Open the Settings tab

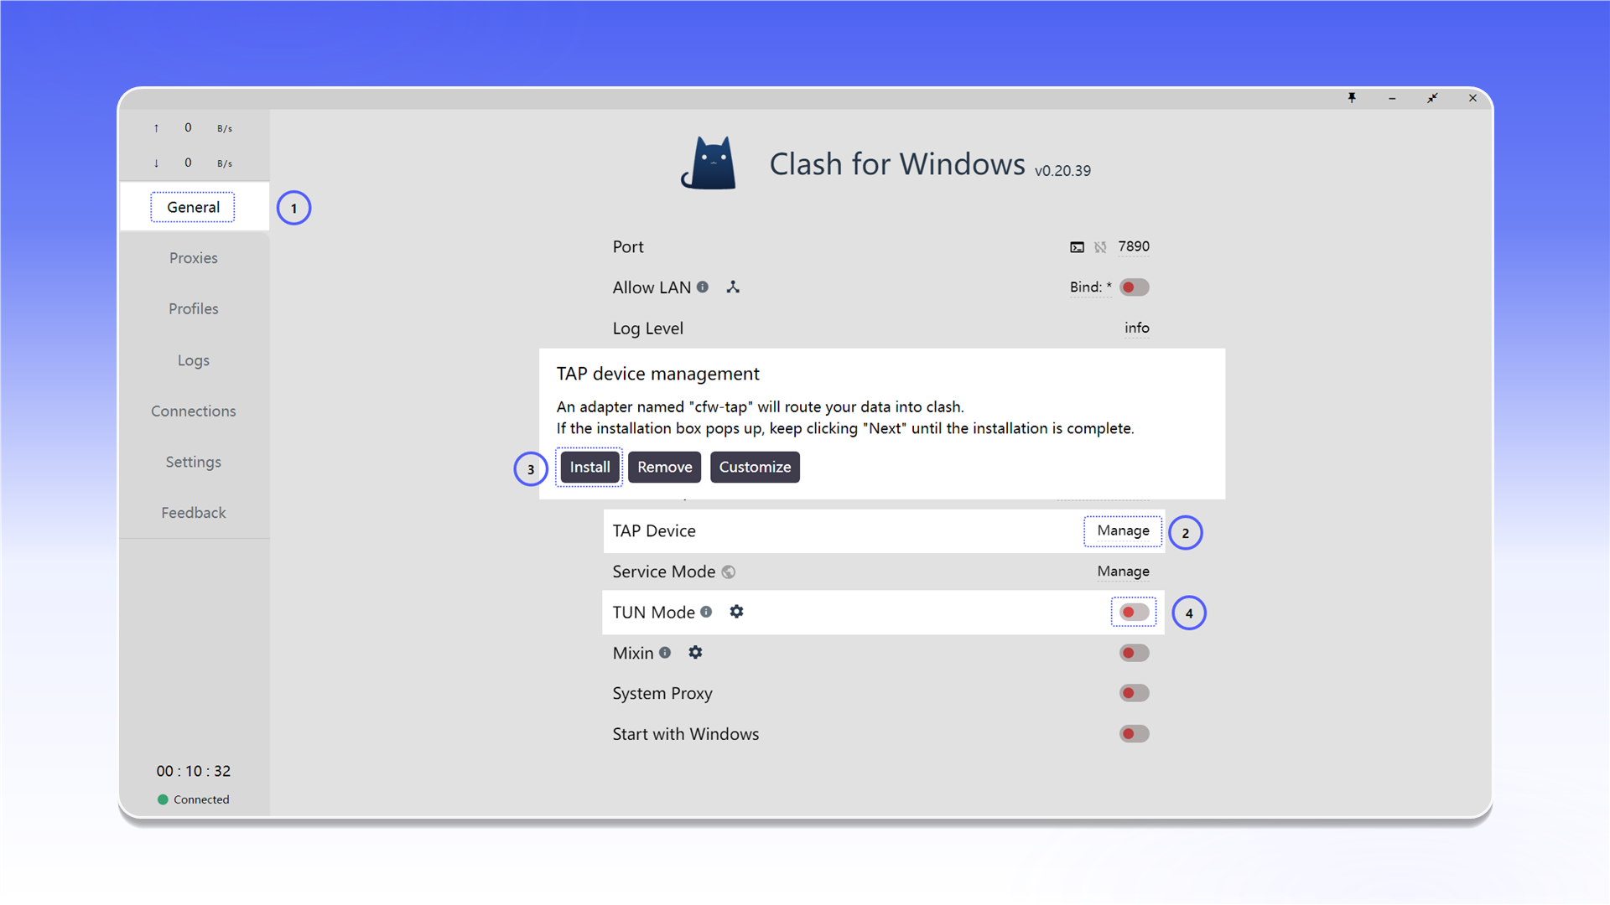194,462
